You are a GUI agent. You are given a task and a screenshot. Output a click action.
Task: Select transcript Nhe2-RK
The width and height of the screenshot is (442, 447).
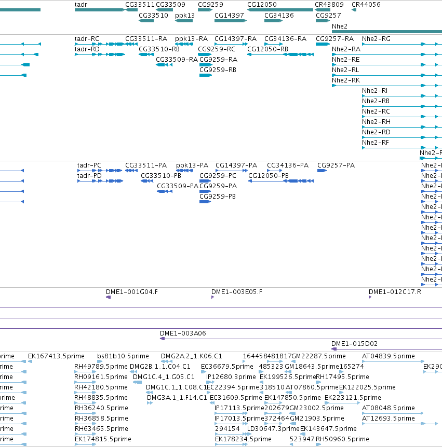(x=346, y=80)
